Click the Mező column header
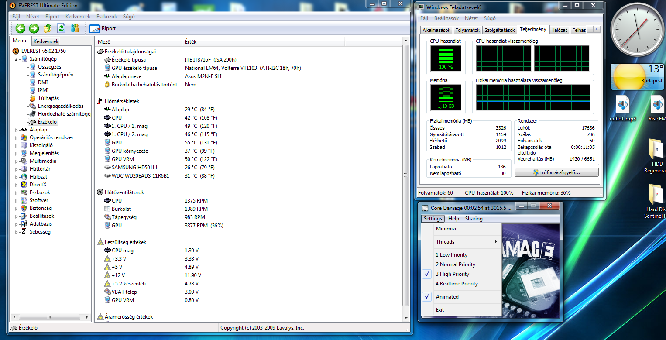 [138, 42]
